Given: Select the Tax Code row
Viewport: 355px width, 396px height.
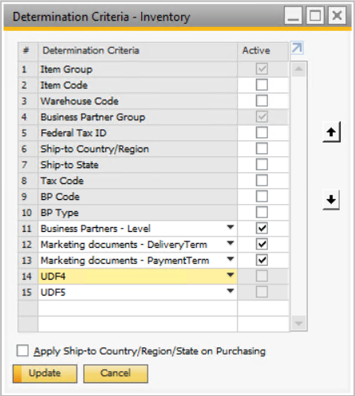Looking at the screenshot, I should (153, 181).
